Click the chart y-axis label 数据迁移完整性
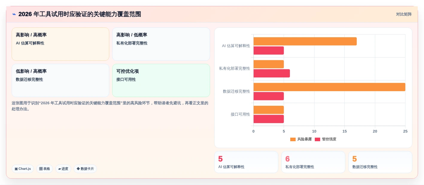The image size is (424, 185). tap(236, 91)
